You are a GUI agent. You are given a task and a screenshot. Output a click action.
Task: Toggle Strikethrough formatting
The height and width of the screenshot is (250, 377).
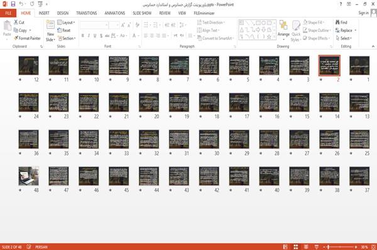tap(107, 36)
